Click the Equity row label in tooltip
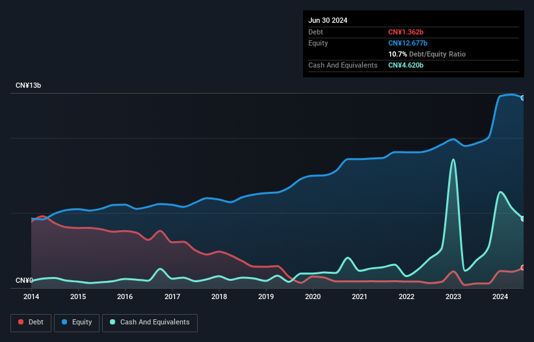Screen dimensions: 534x342 318,43
